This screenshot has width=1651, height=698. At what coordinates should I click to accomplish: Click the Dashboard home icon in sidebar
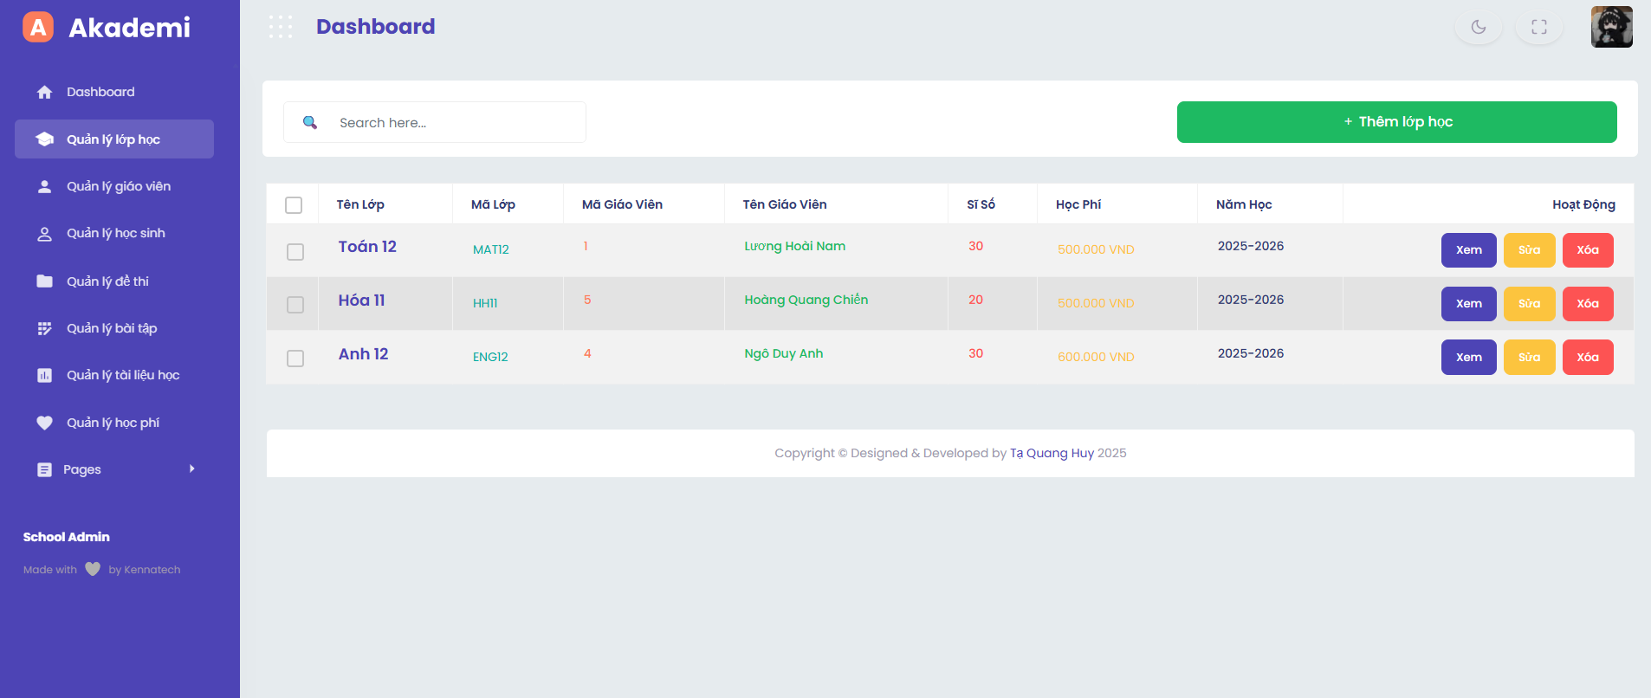45,92
